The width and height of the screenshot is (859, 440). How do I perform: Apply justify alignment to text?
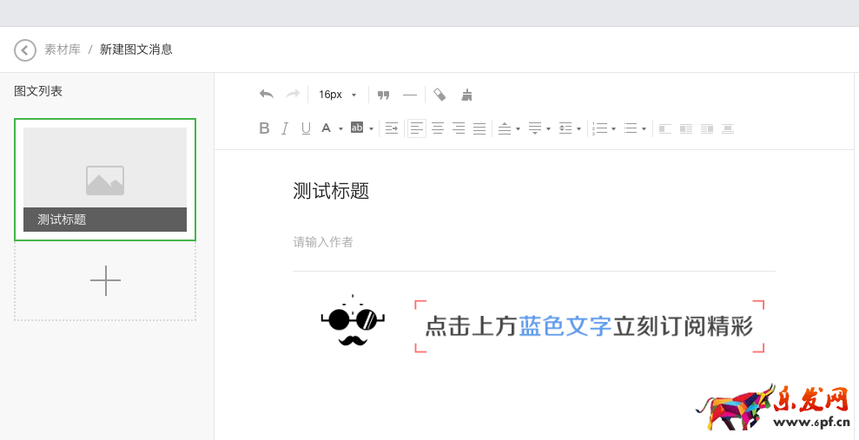(x=479, y=128)
